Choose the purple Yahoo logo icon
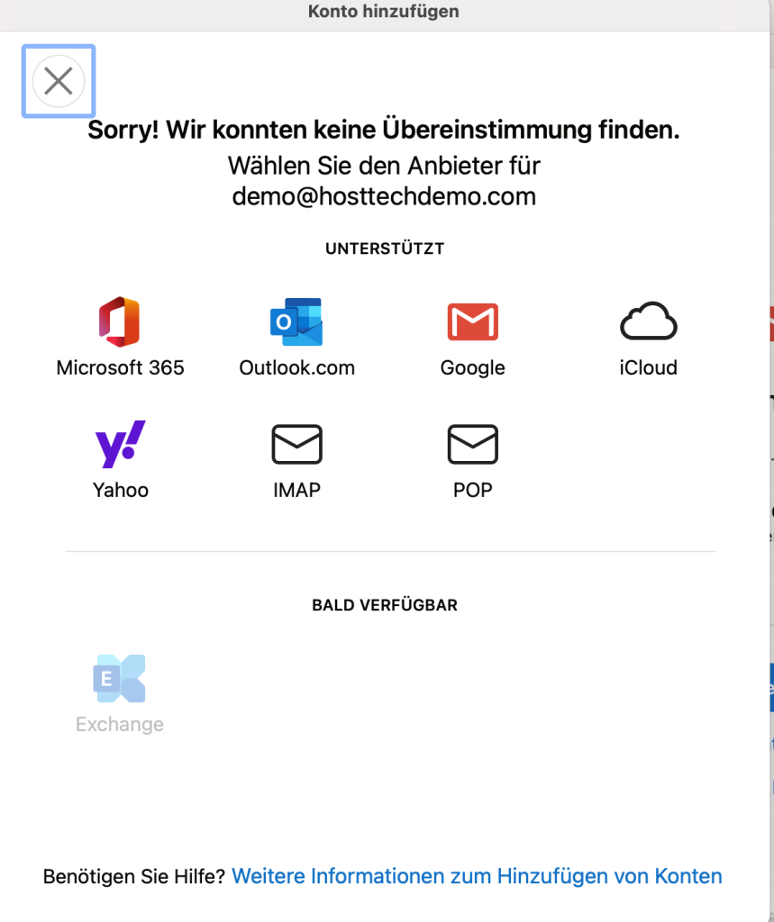This screenshot has height=922, width=774. (120, 444)
